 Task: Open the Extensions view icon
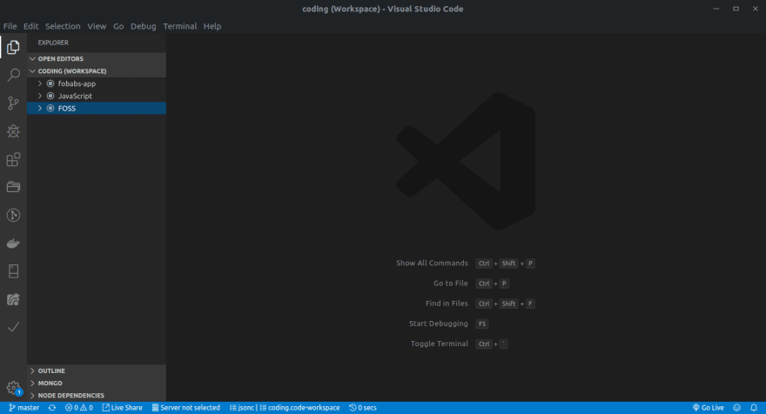click(x=13, y=159)
